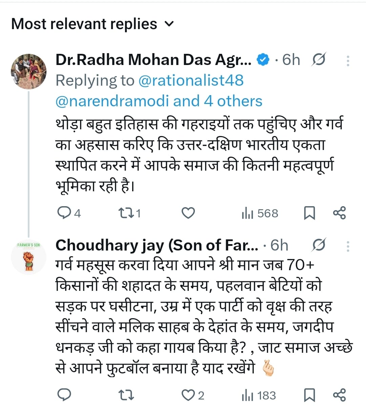Open more options on Dr.Radha Mohan's reply
The height and width of the screenshot is (410, 366).
pos(348,60)
